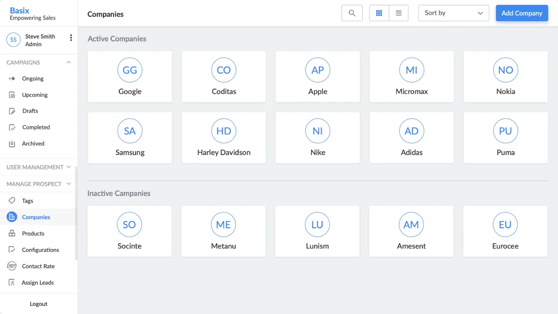
Task: Switch to grid view layout
Action: point(379,13)
